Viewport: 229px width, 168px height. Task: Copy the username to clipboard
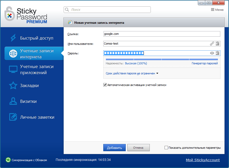(218, 43)
